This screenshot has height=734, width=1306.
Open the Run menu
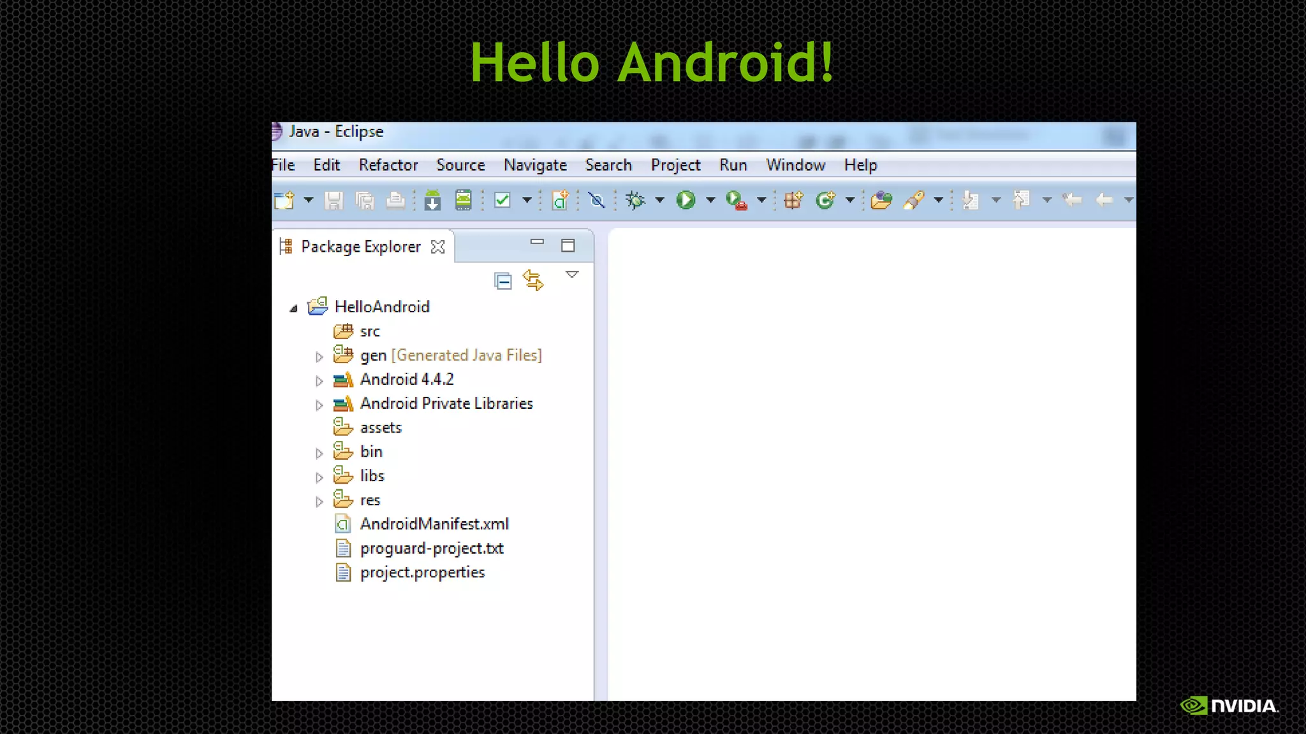733,165
